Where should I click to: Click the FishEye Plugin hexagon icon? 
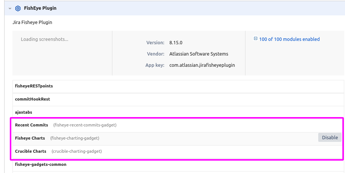pyautogui.click(x=18, y=8)
